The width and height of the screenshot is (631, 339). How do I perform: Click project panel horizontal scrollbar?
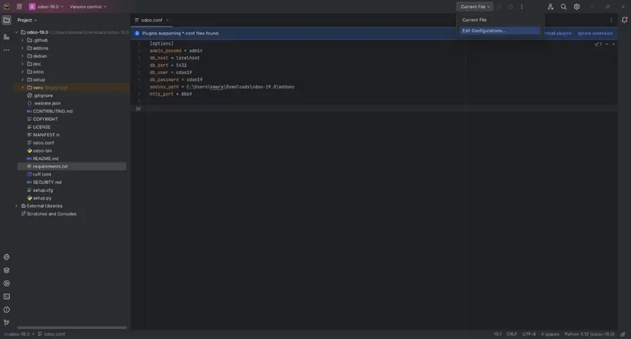pos(72,328)
